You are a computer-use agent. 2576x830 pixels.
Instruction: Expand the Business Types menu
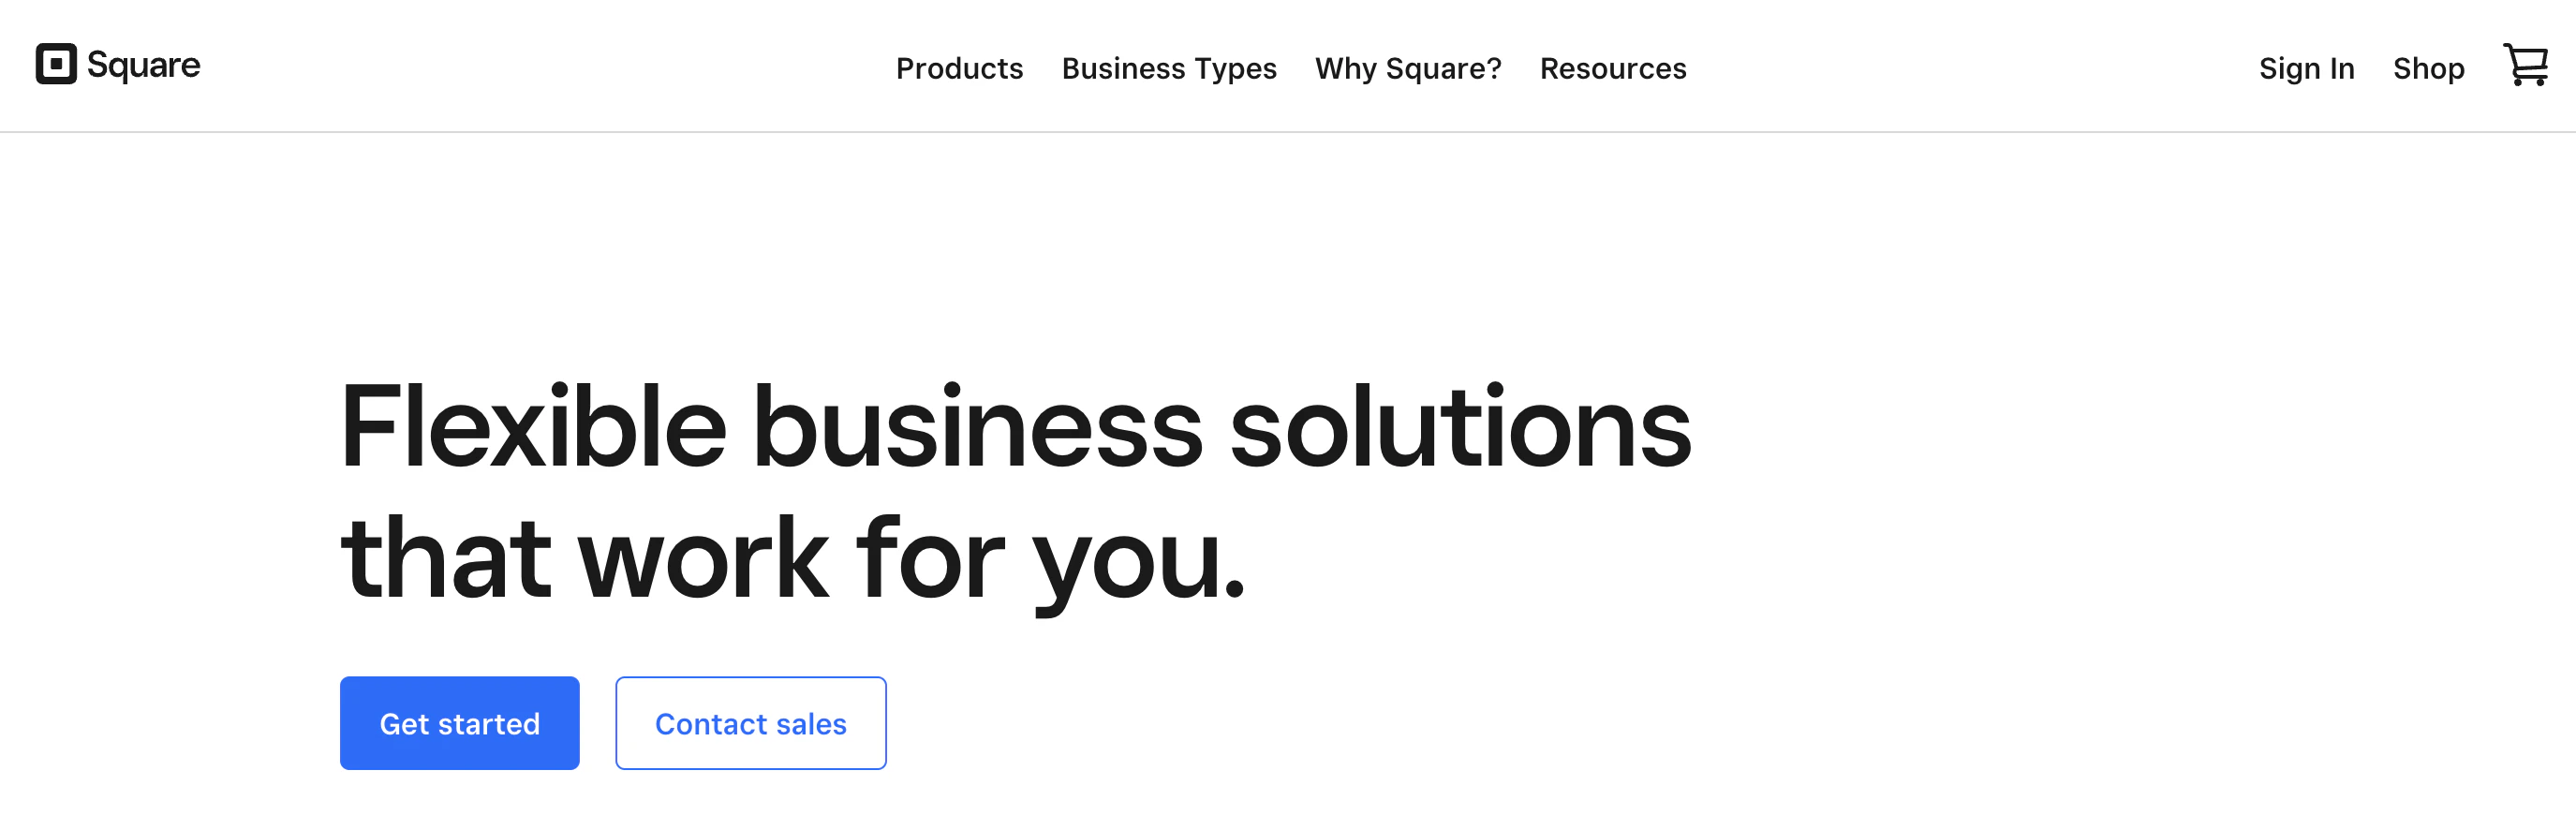(1169, 68)
